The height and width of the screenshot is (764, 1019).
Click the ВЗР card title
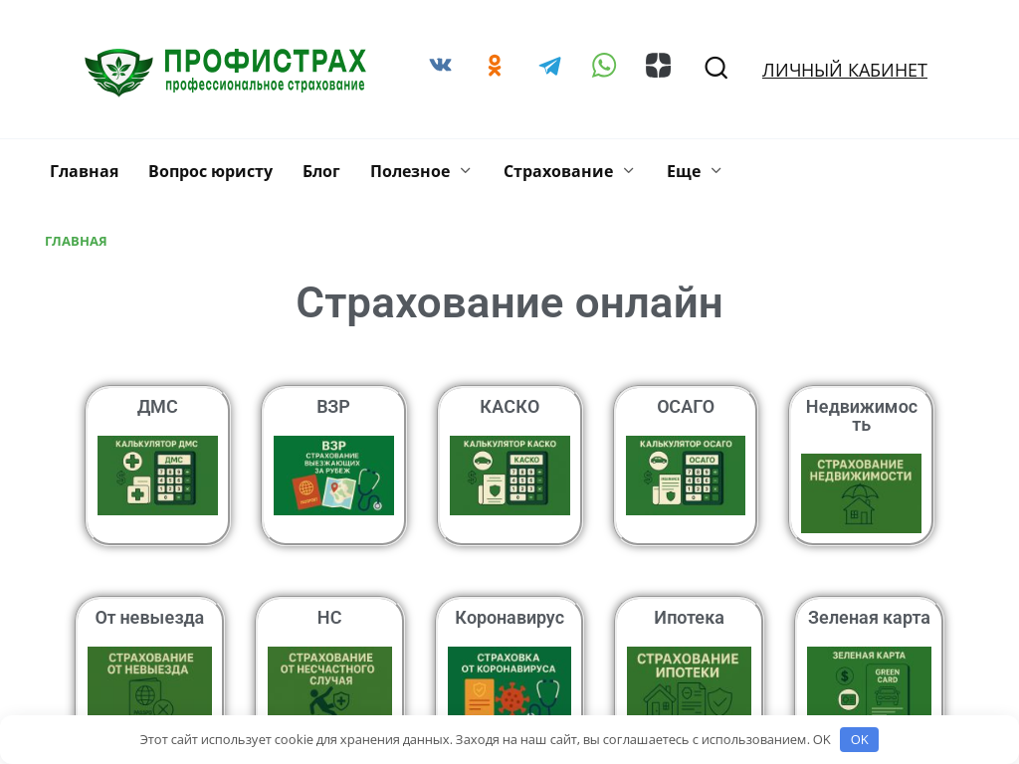(333, 407)
